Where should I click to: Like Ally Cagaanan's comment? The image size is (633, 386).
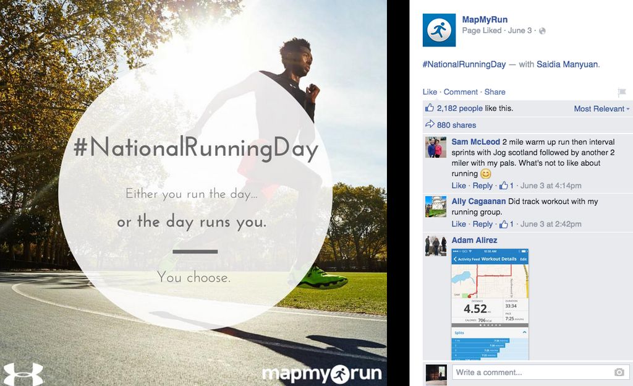(x=459, y=224)
